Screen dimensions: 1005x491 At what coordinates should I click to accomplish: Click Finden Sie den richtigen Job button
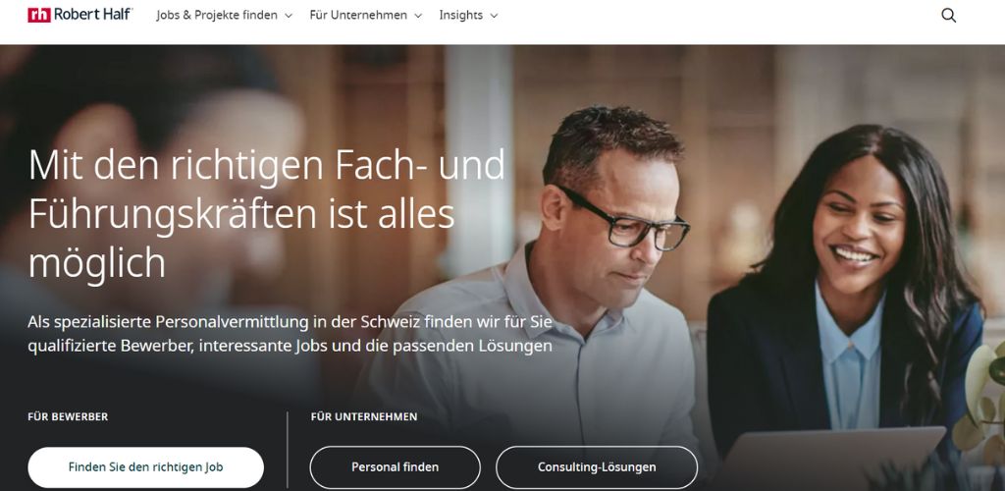tap(145, 467)
